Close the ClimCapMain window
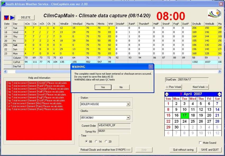This screenshot has width=225, height=156. [221, 4]
